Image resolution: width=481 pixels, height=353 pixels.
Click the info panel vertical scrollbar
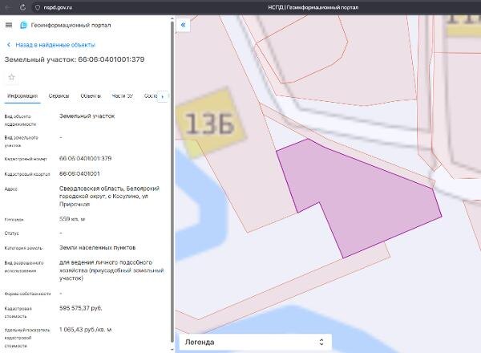[172, 181]
